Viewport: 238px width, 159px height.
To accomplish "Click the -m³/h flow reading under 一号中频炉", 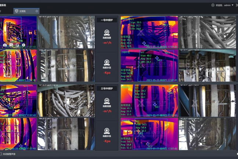I will (x=107, y=43).
